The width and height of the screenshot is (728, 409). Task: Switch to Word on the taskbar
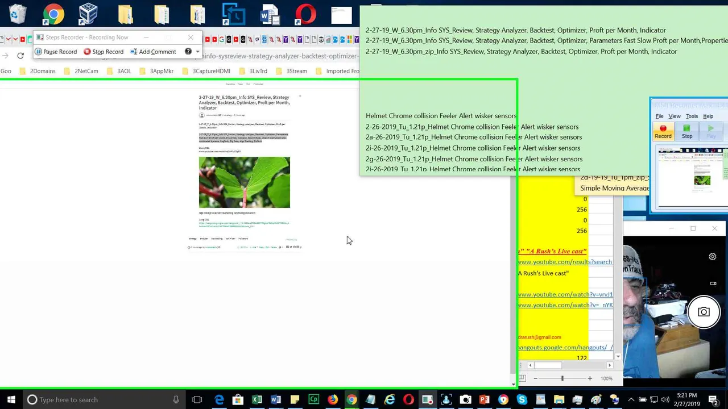coord(276,399)
